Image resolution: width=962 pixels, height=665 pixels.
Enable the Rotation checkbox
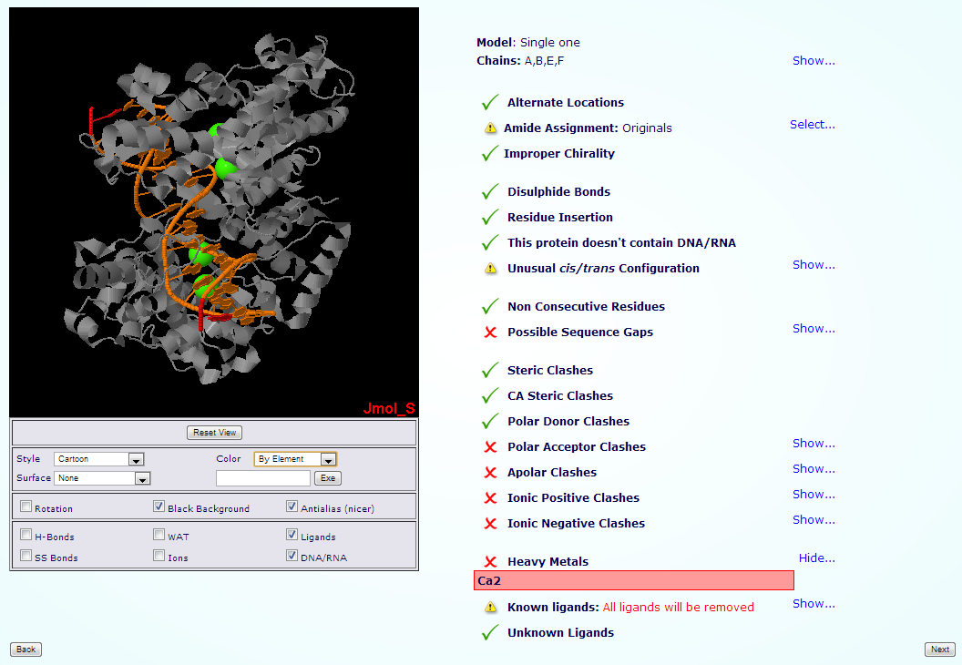(26, 507)
